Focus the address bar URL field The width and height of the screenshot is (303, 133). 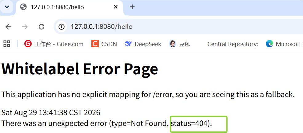pyautogui.click(x=178, y=27)
